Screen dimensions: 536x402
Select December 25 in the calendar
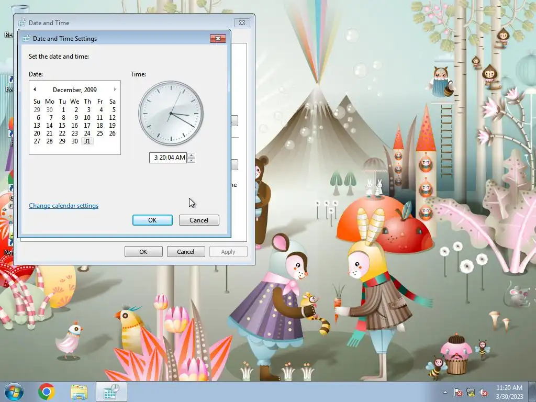click(x=99, y=133)
